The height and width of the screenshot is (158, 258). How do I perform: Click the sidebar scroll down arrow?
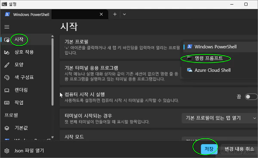click(x=52, y=137)
